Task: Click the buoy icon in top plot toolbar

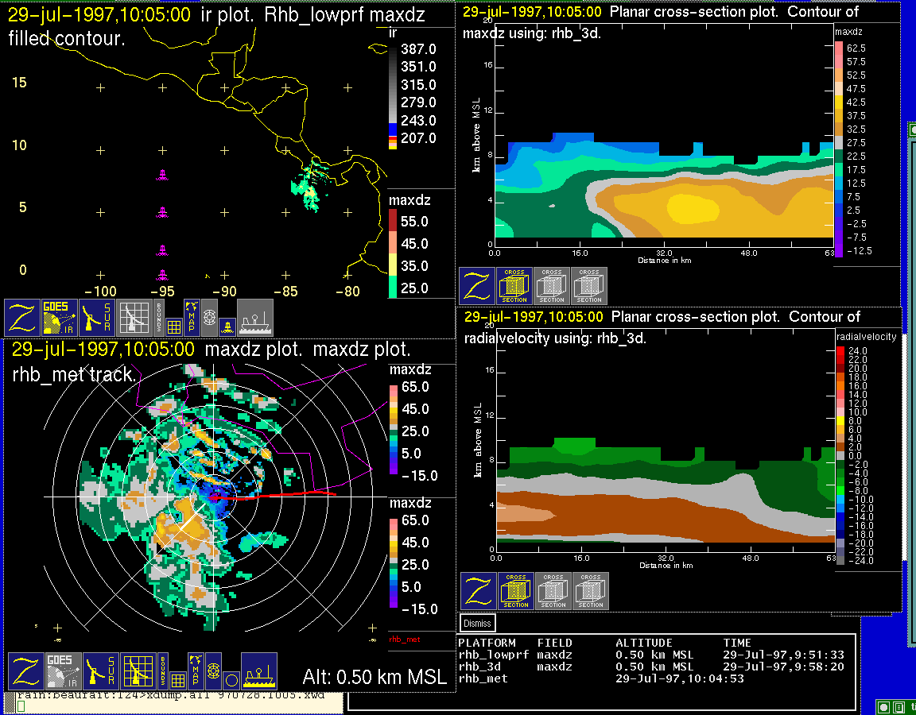Action: (226, 326)
